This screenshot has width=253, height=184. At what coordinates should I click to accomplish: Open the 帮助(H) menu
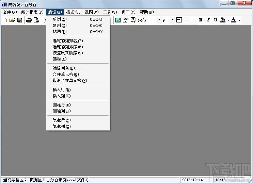coord(147,12)
